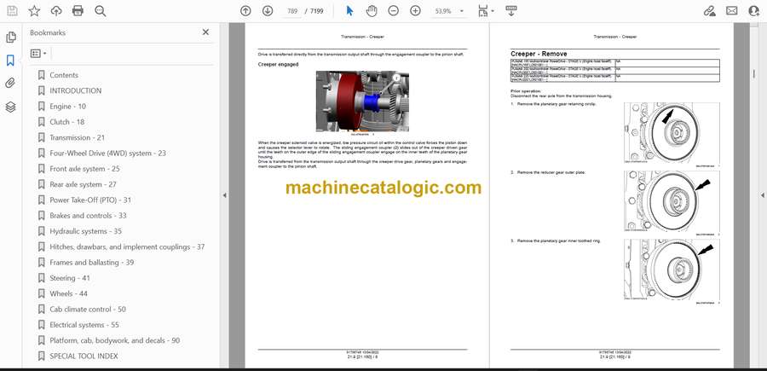Click the share link icon
The height and width of the screenshot is (371, 767).
tap(709, 11)
